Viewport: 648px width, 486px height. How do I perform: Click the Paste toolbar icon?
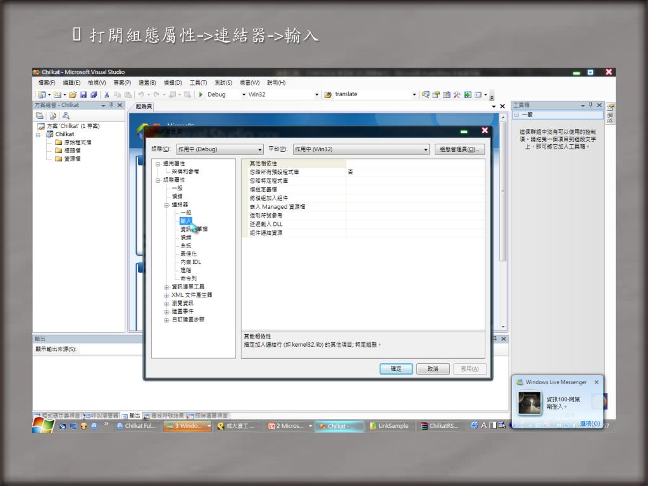tap(128, 95)
